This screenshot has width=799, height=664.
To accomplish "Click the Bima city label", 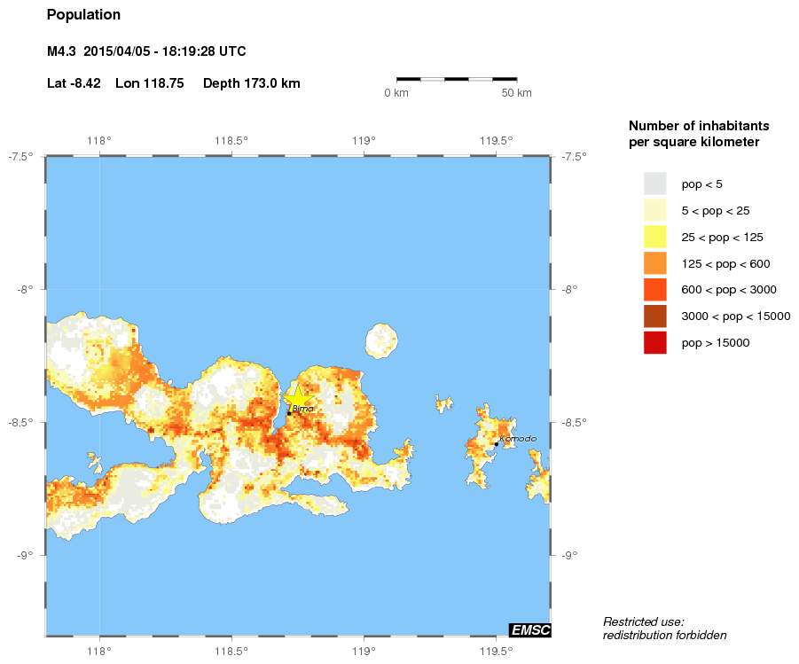I will [302, 409].
